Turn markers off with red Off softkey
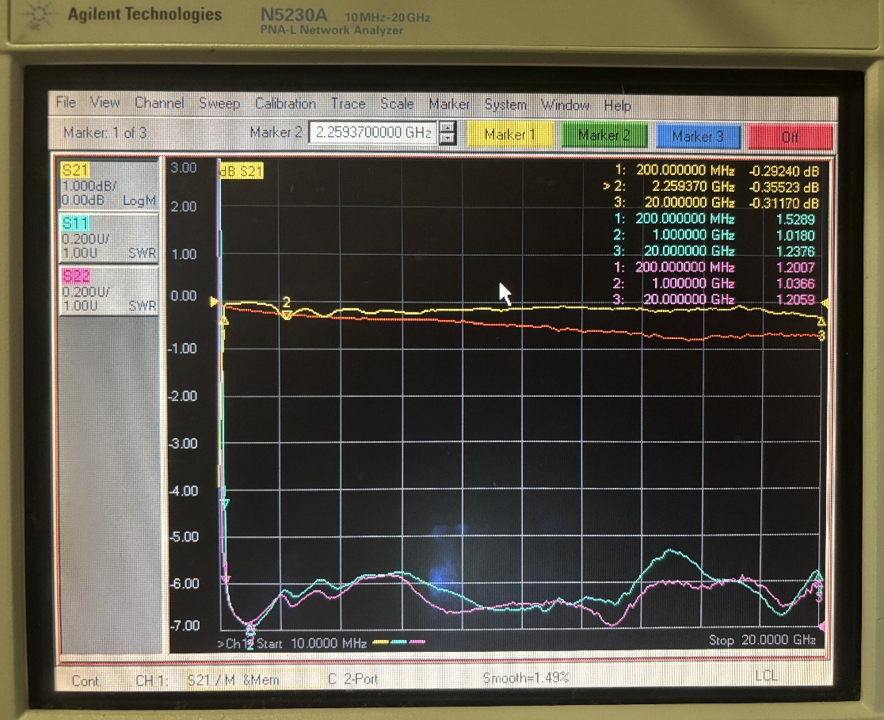 pos(790,135)
